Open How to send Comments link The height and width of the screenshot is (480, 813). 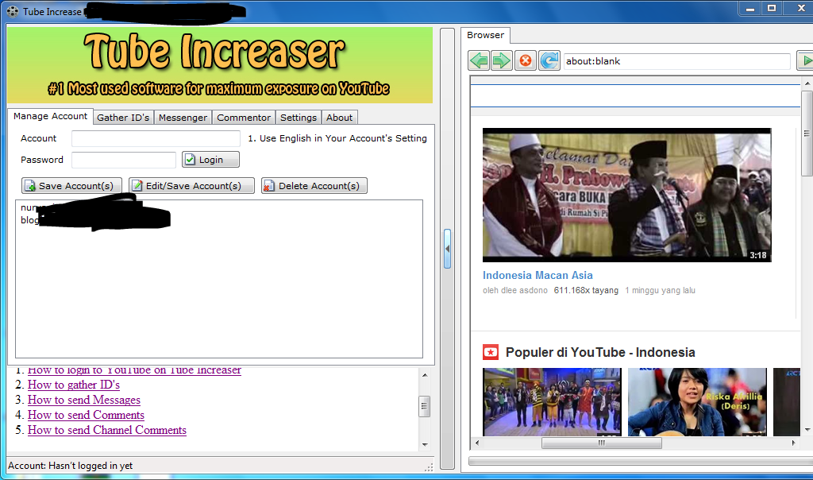(86, 415)
